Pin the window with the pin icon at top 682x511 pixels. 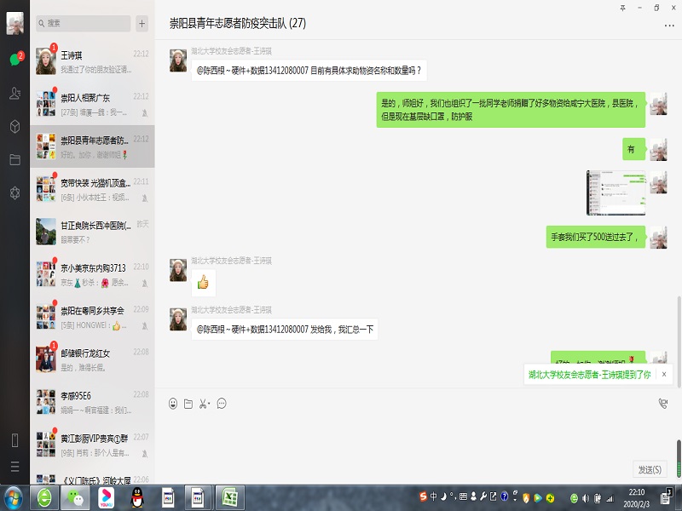(x=622, y=8)
